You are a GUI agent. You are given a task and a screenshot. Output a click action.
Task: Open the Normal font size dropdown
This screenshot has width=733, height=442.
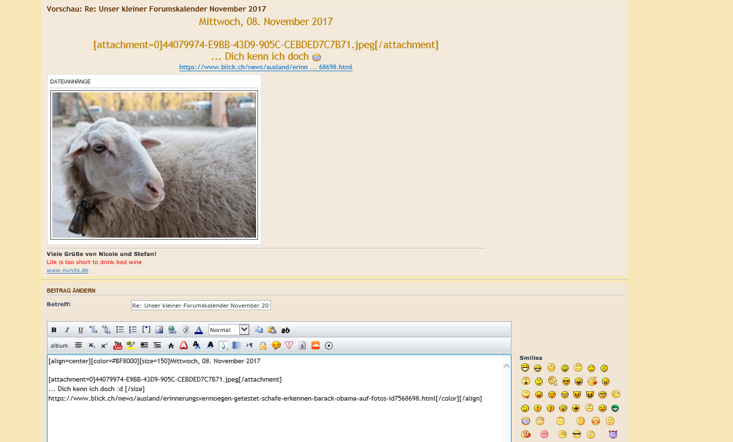[x=229, y=330]
